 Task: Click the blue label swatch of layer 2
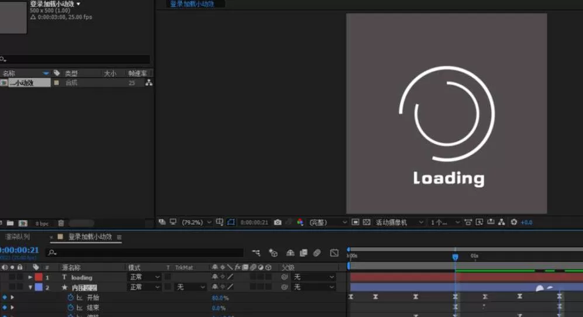[39, 287]
